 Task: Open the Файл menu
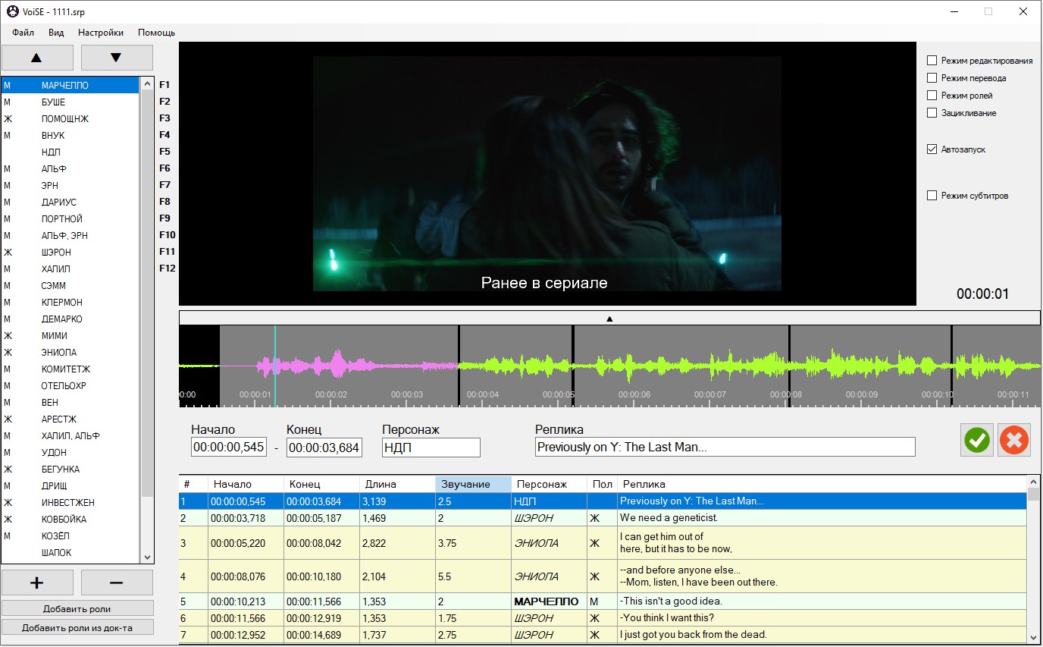(x=23, y=33)
